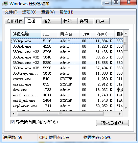
Task: Click memory value 88,276 K
Action: click(104, 57)
